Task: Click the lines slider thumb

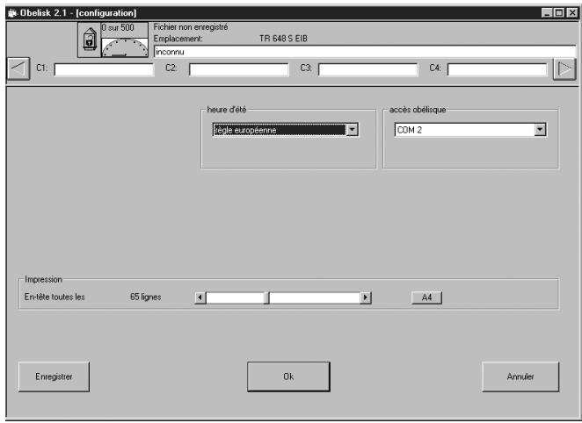Action: (x=266, y=298)
